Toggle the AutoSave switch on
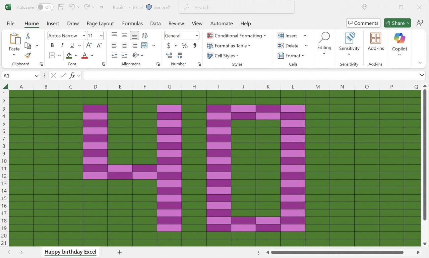Viewport: 429px width, 258px height. pyautogui.click(x=45, y=7)
